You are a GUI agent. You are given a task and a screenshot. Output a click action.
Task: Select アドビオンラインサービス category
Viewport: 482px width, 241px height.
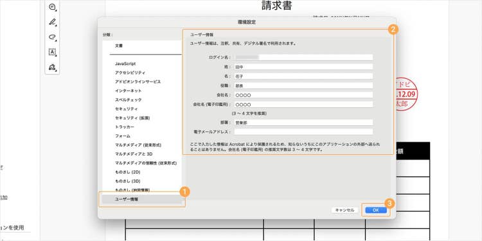click(x=138, y=82)
